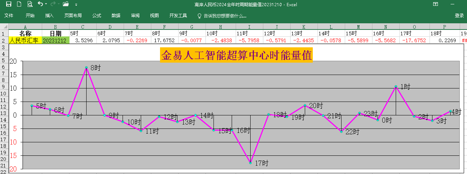
Task: Click the 登录 sign-in link
Action: (x=459, y=16)
